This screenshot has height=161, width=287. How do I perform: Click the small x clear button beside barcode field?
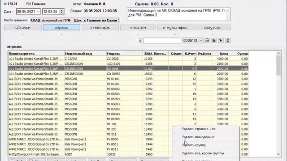coord(140,41)
